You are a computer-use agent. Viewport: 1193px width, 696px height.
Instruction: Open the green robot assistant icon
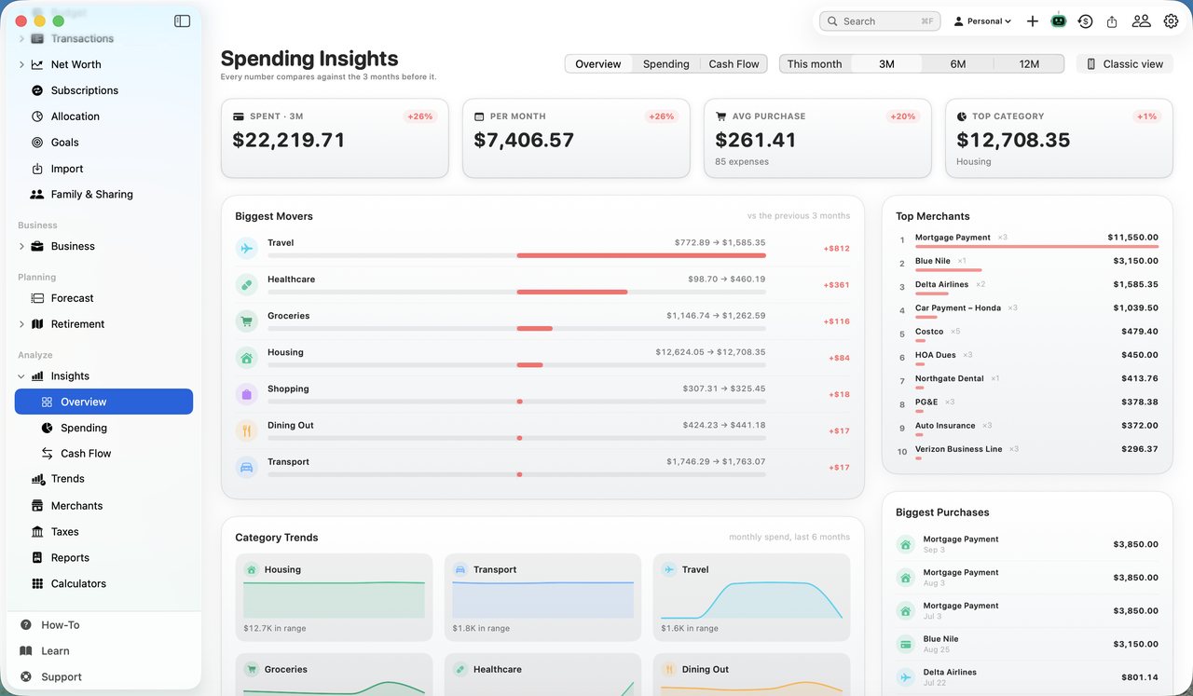tap(1059, 20)
